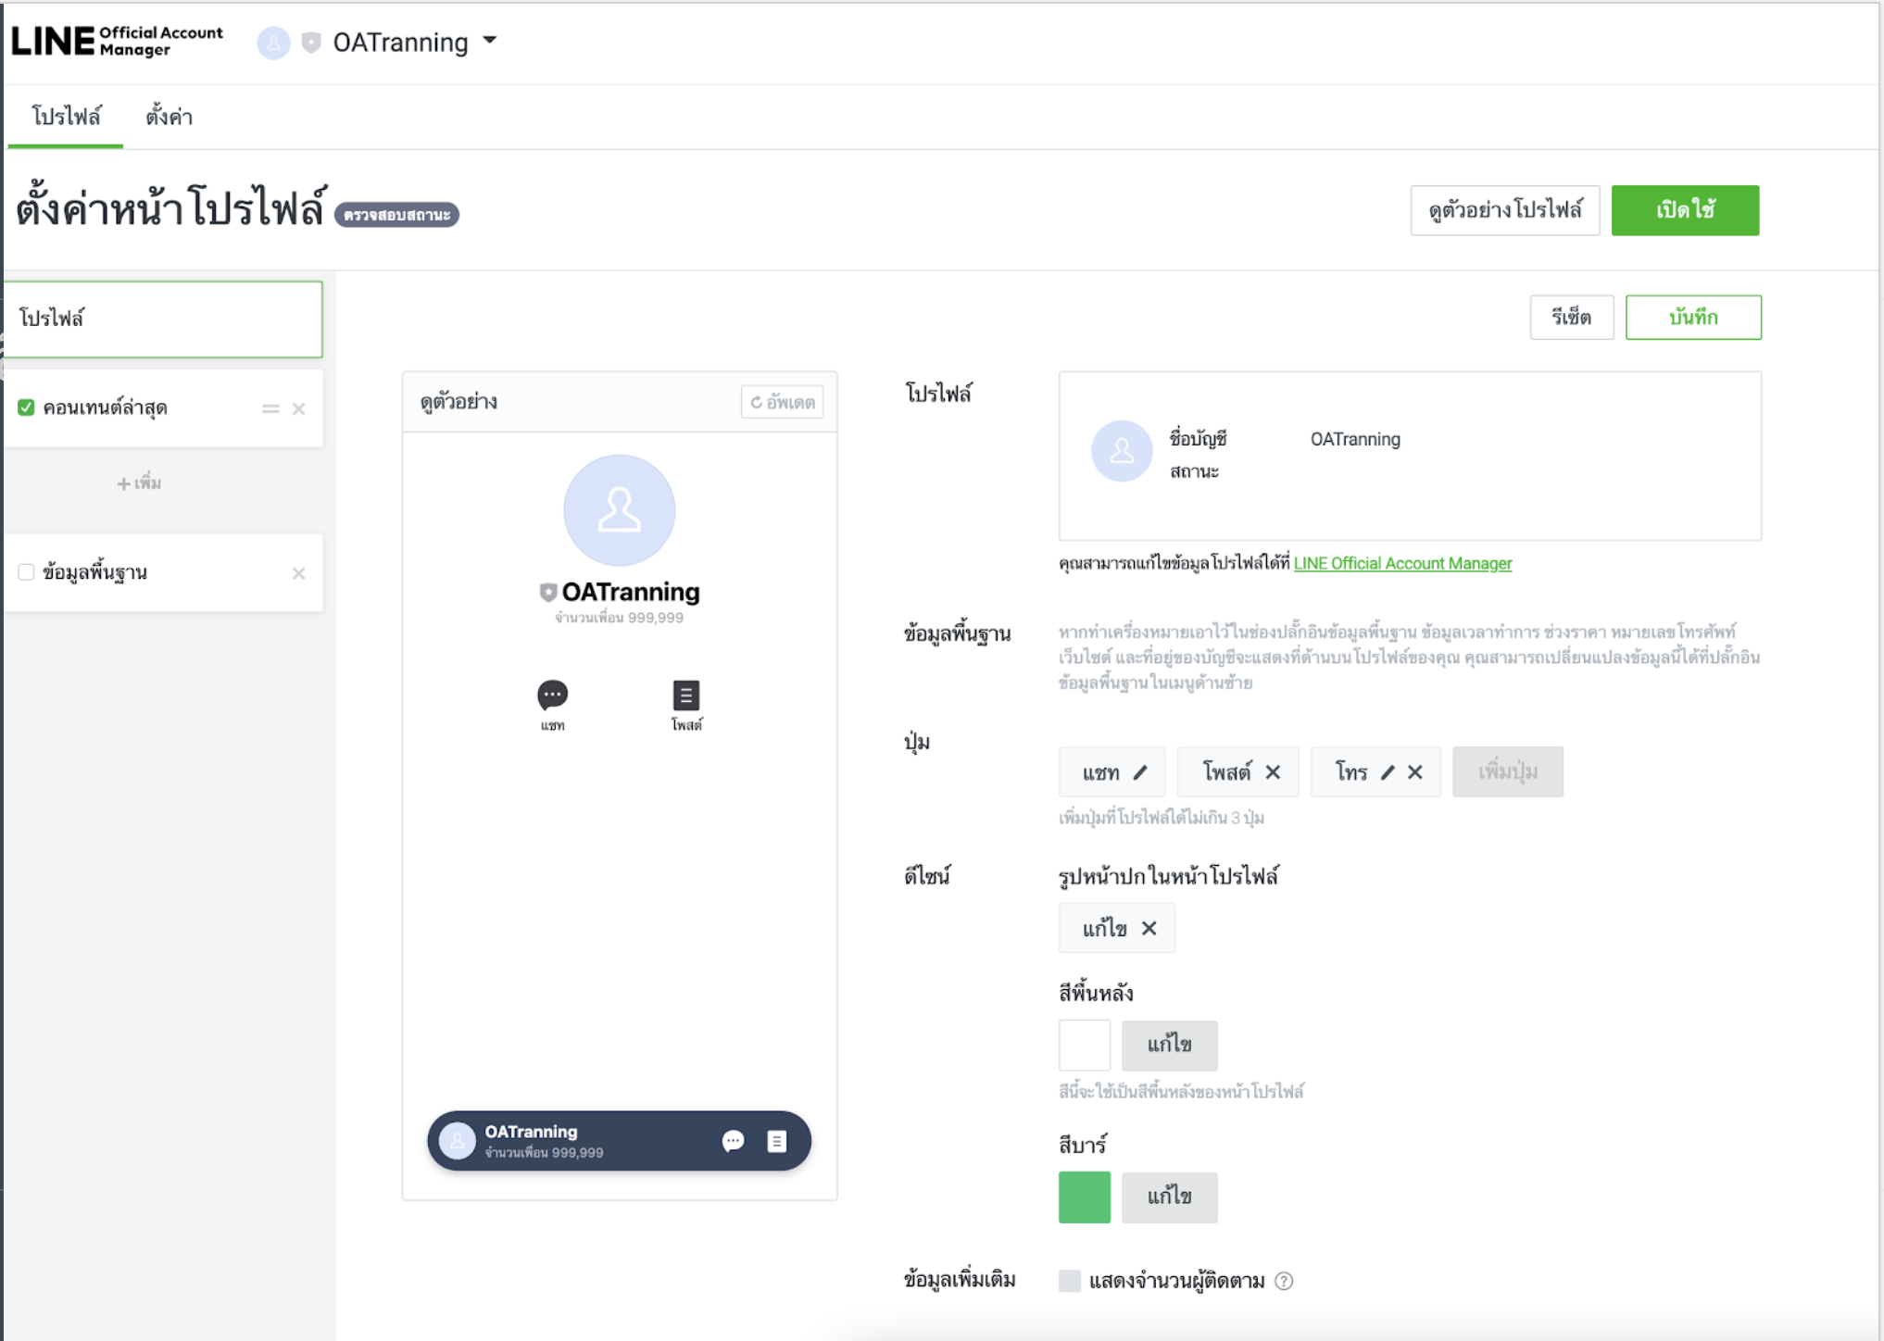Click the account avatar in the header
This screenshot has width=1884, height=1341.
(273, 43)
